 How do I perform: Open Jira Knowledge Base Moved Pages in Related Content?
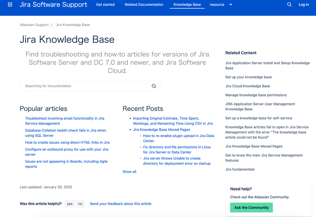[x=254, y=146]
